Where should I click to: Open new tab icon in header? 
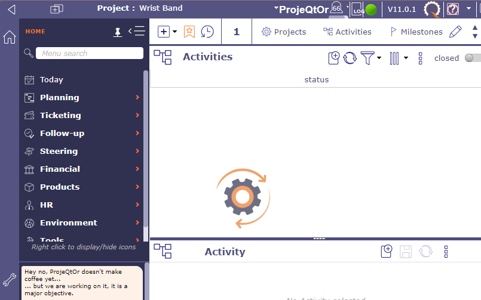(x=56, y=9)
